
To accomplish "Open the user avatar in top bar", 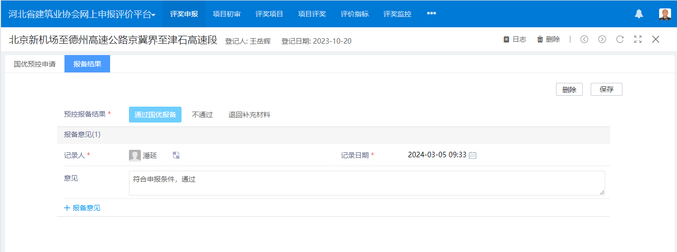I will click(665, 14).
